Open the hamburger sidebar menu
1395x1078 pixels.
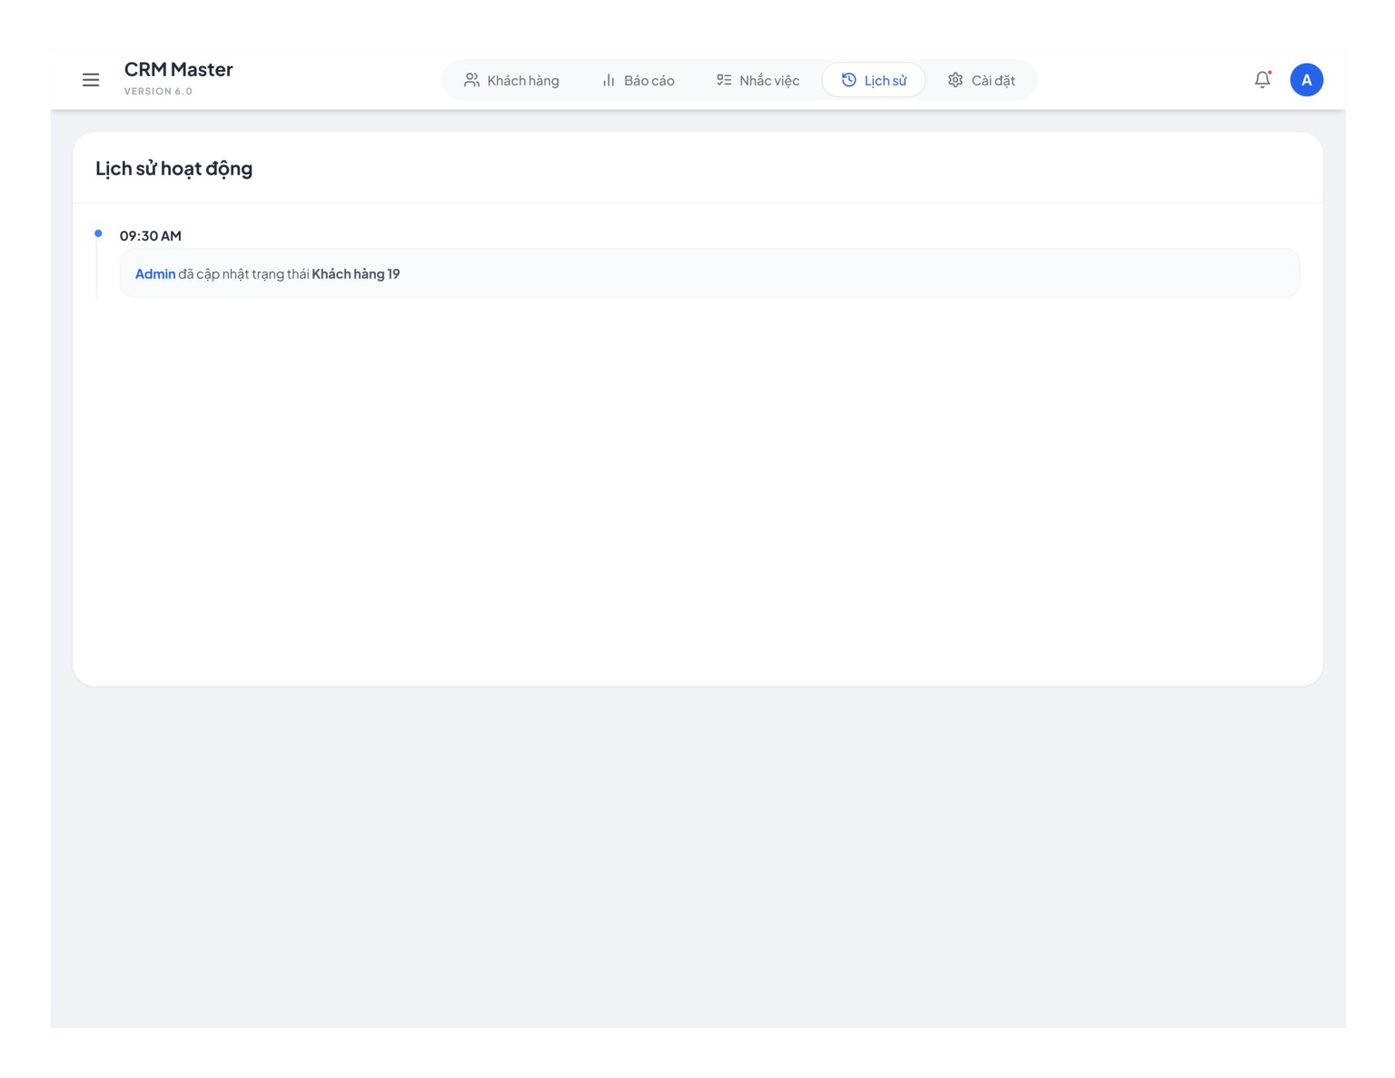pyautogui.click(x=91, y=80)
